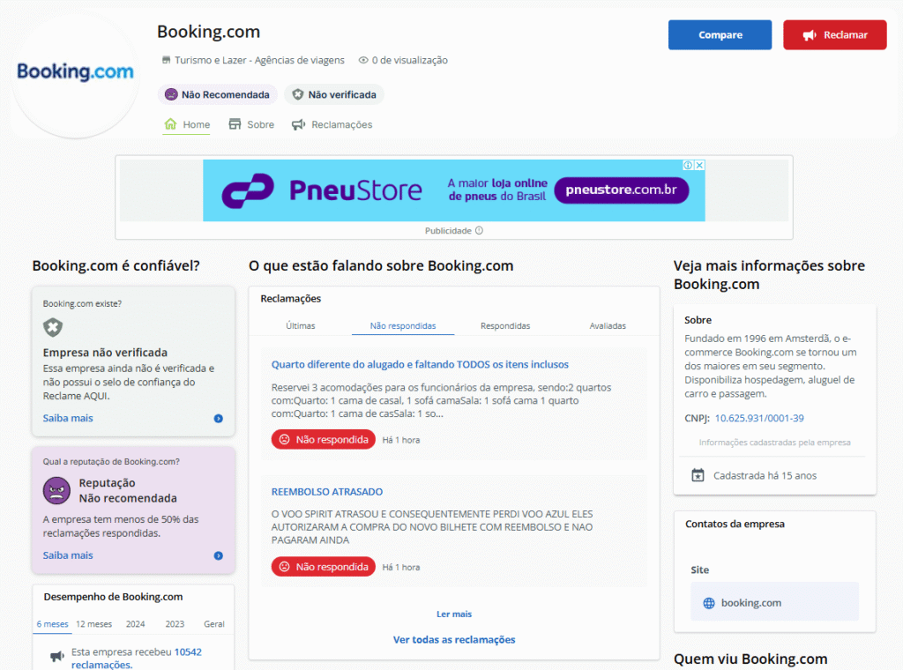Click the ad info icon on PneuStore banner
The width and height of the screenshot is (903, 670).
click(x=689, y=165)
